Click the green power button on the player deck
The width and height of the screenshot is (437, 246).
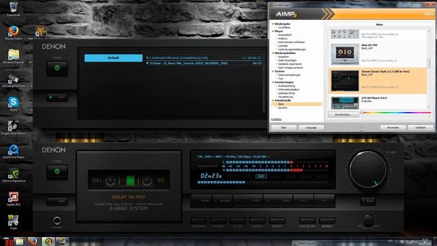click(x=57, y=172)
